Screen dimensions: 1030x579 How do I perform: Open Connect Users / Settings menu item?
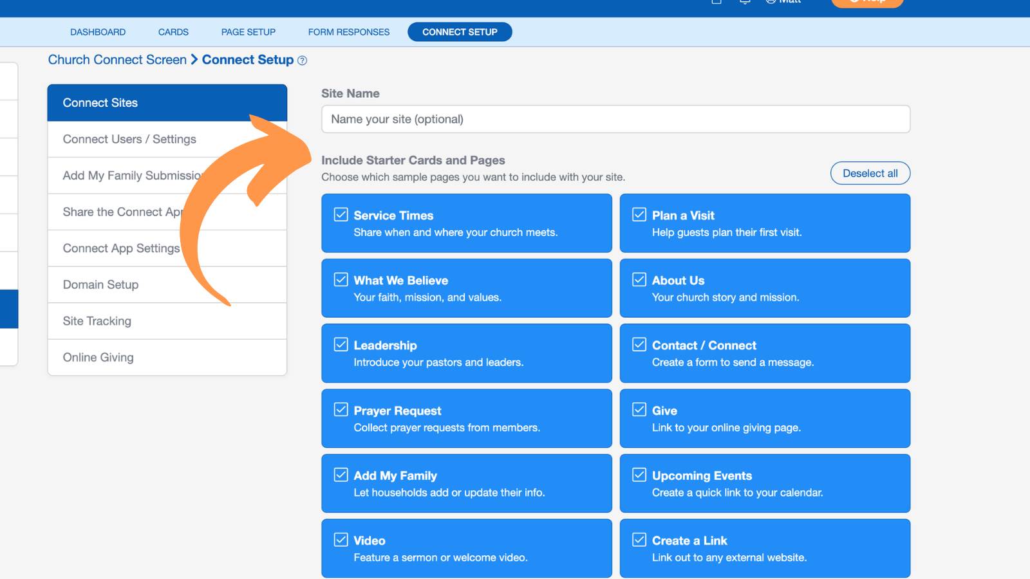click(x=167, y=139)
